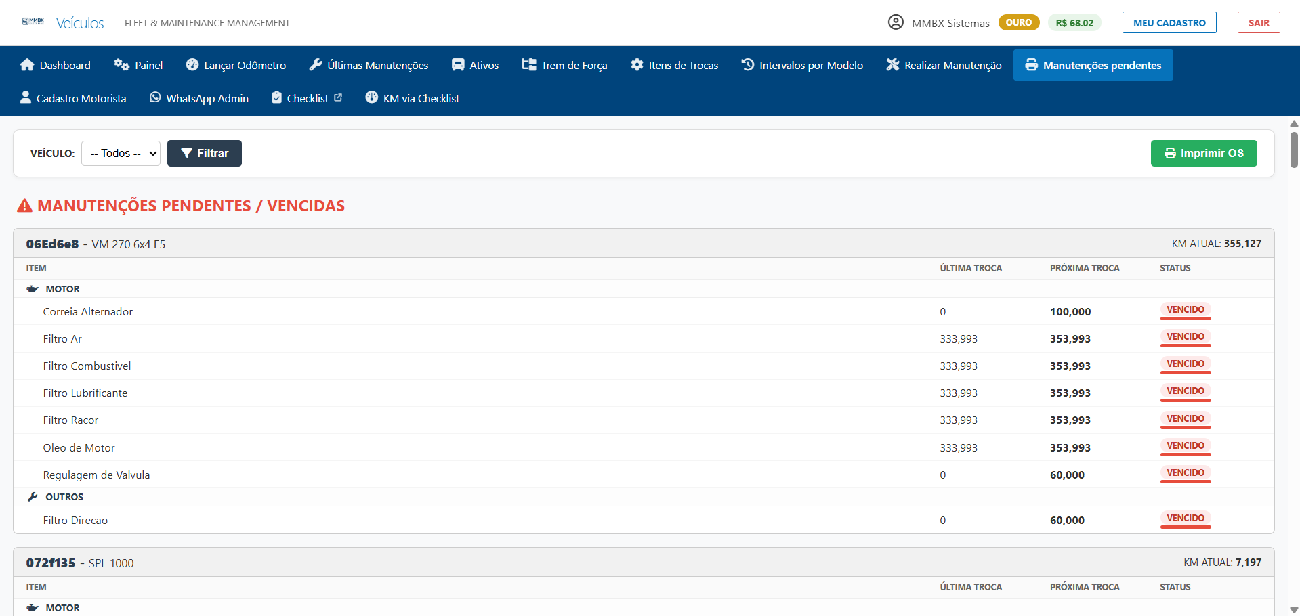The image size is (1300, 616).
Task: Click the Filtro Combustivel row item
Action: tap(644, 366)
